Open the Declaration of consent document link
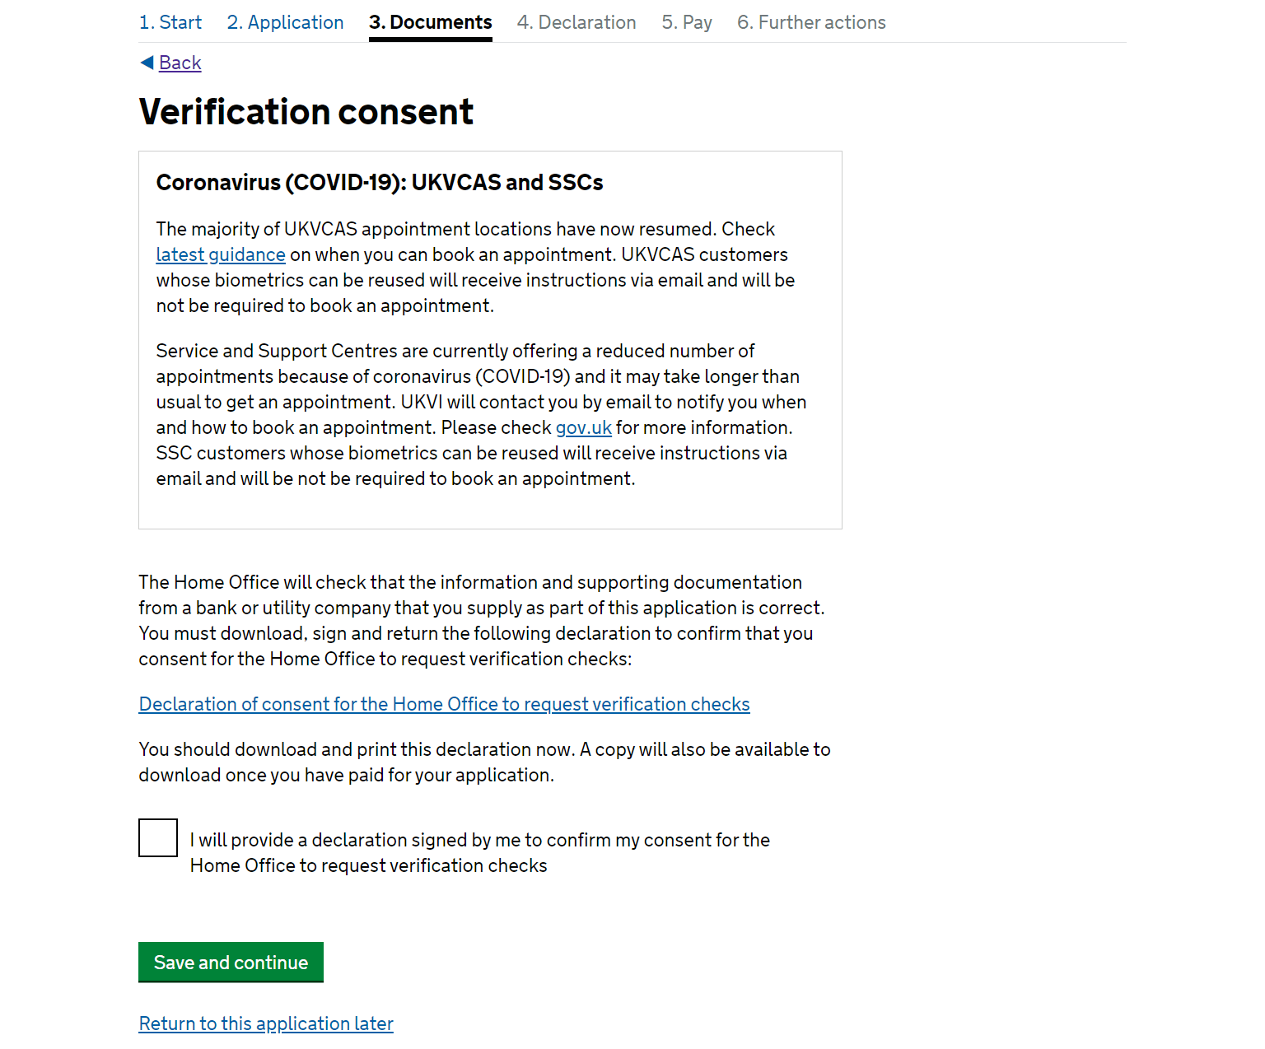Viewport: 1265px width, 1049px height. pyautogui.click(x=444, y=704)
